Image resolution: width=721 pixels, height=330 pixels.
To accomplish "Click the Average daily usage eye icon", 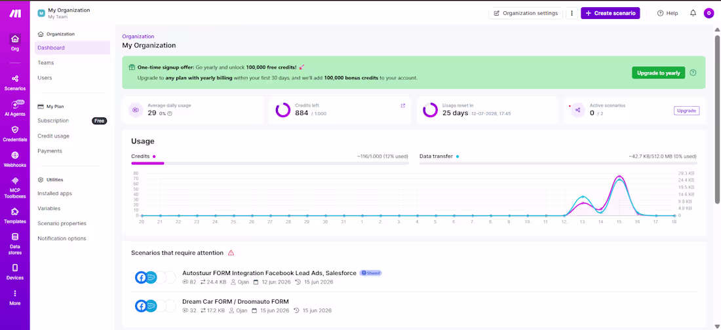I will (135, 110).
